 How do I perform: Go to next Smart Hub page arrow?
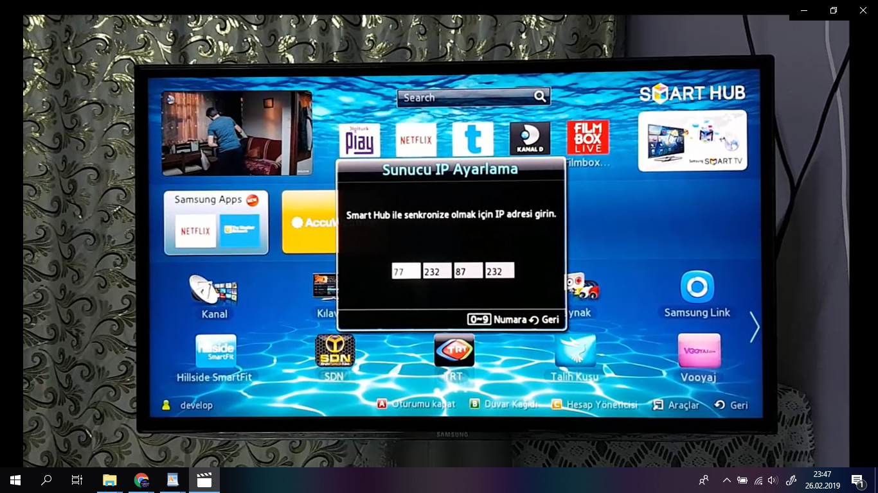point(755,327)
